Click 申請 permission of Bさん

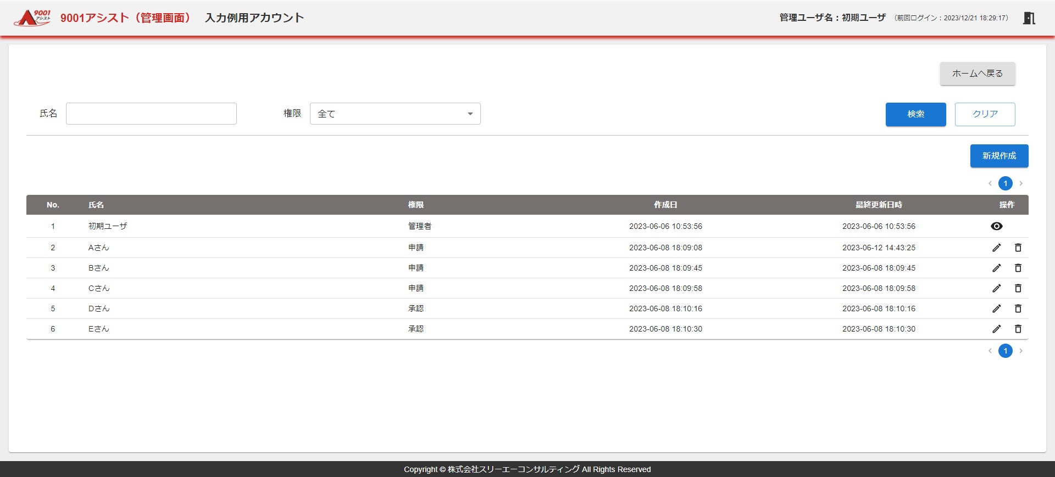pyautogui.click(x=416, y=268)
